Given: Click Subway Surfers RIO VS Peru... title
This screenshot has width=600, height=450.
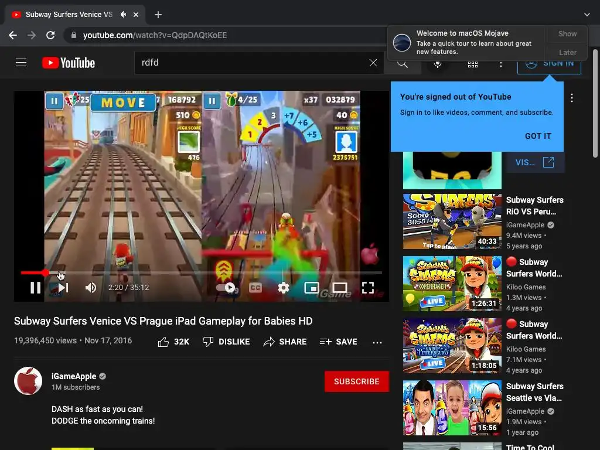Looking at the screenshot, I should tap(534, 206).
